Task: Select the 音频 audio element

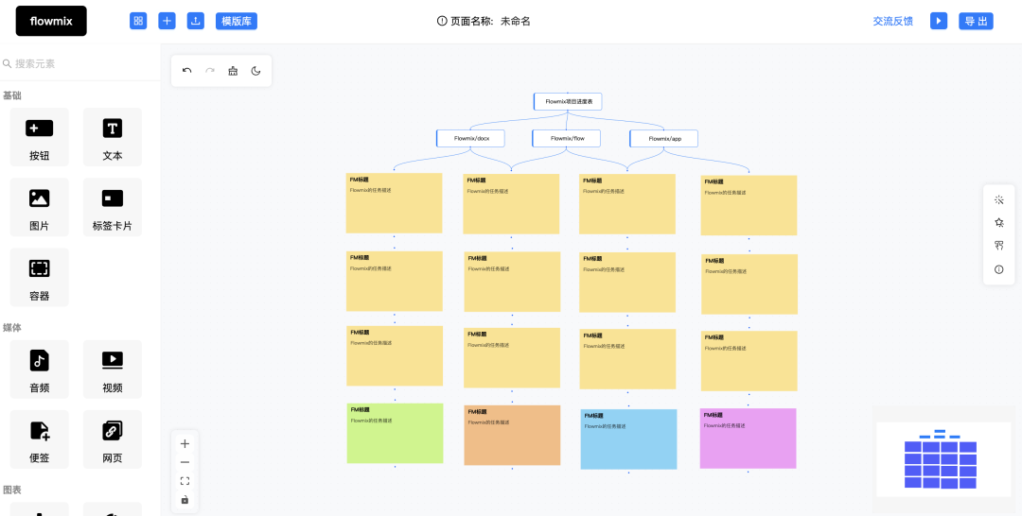Action: pos(39,369)
